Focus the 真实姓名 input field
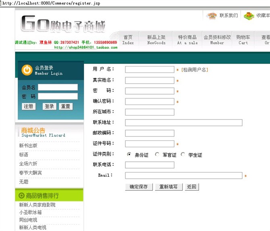Screen dimensions: 270x231 tap(150, 80)
